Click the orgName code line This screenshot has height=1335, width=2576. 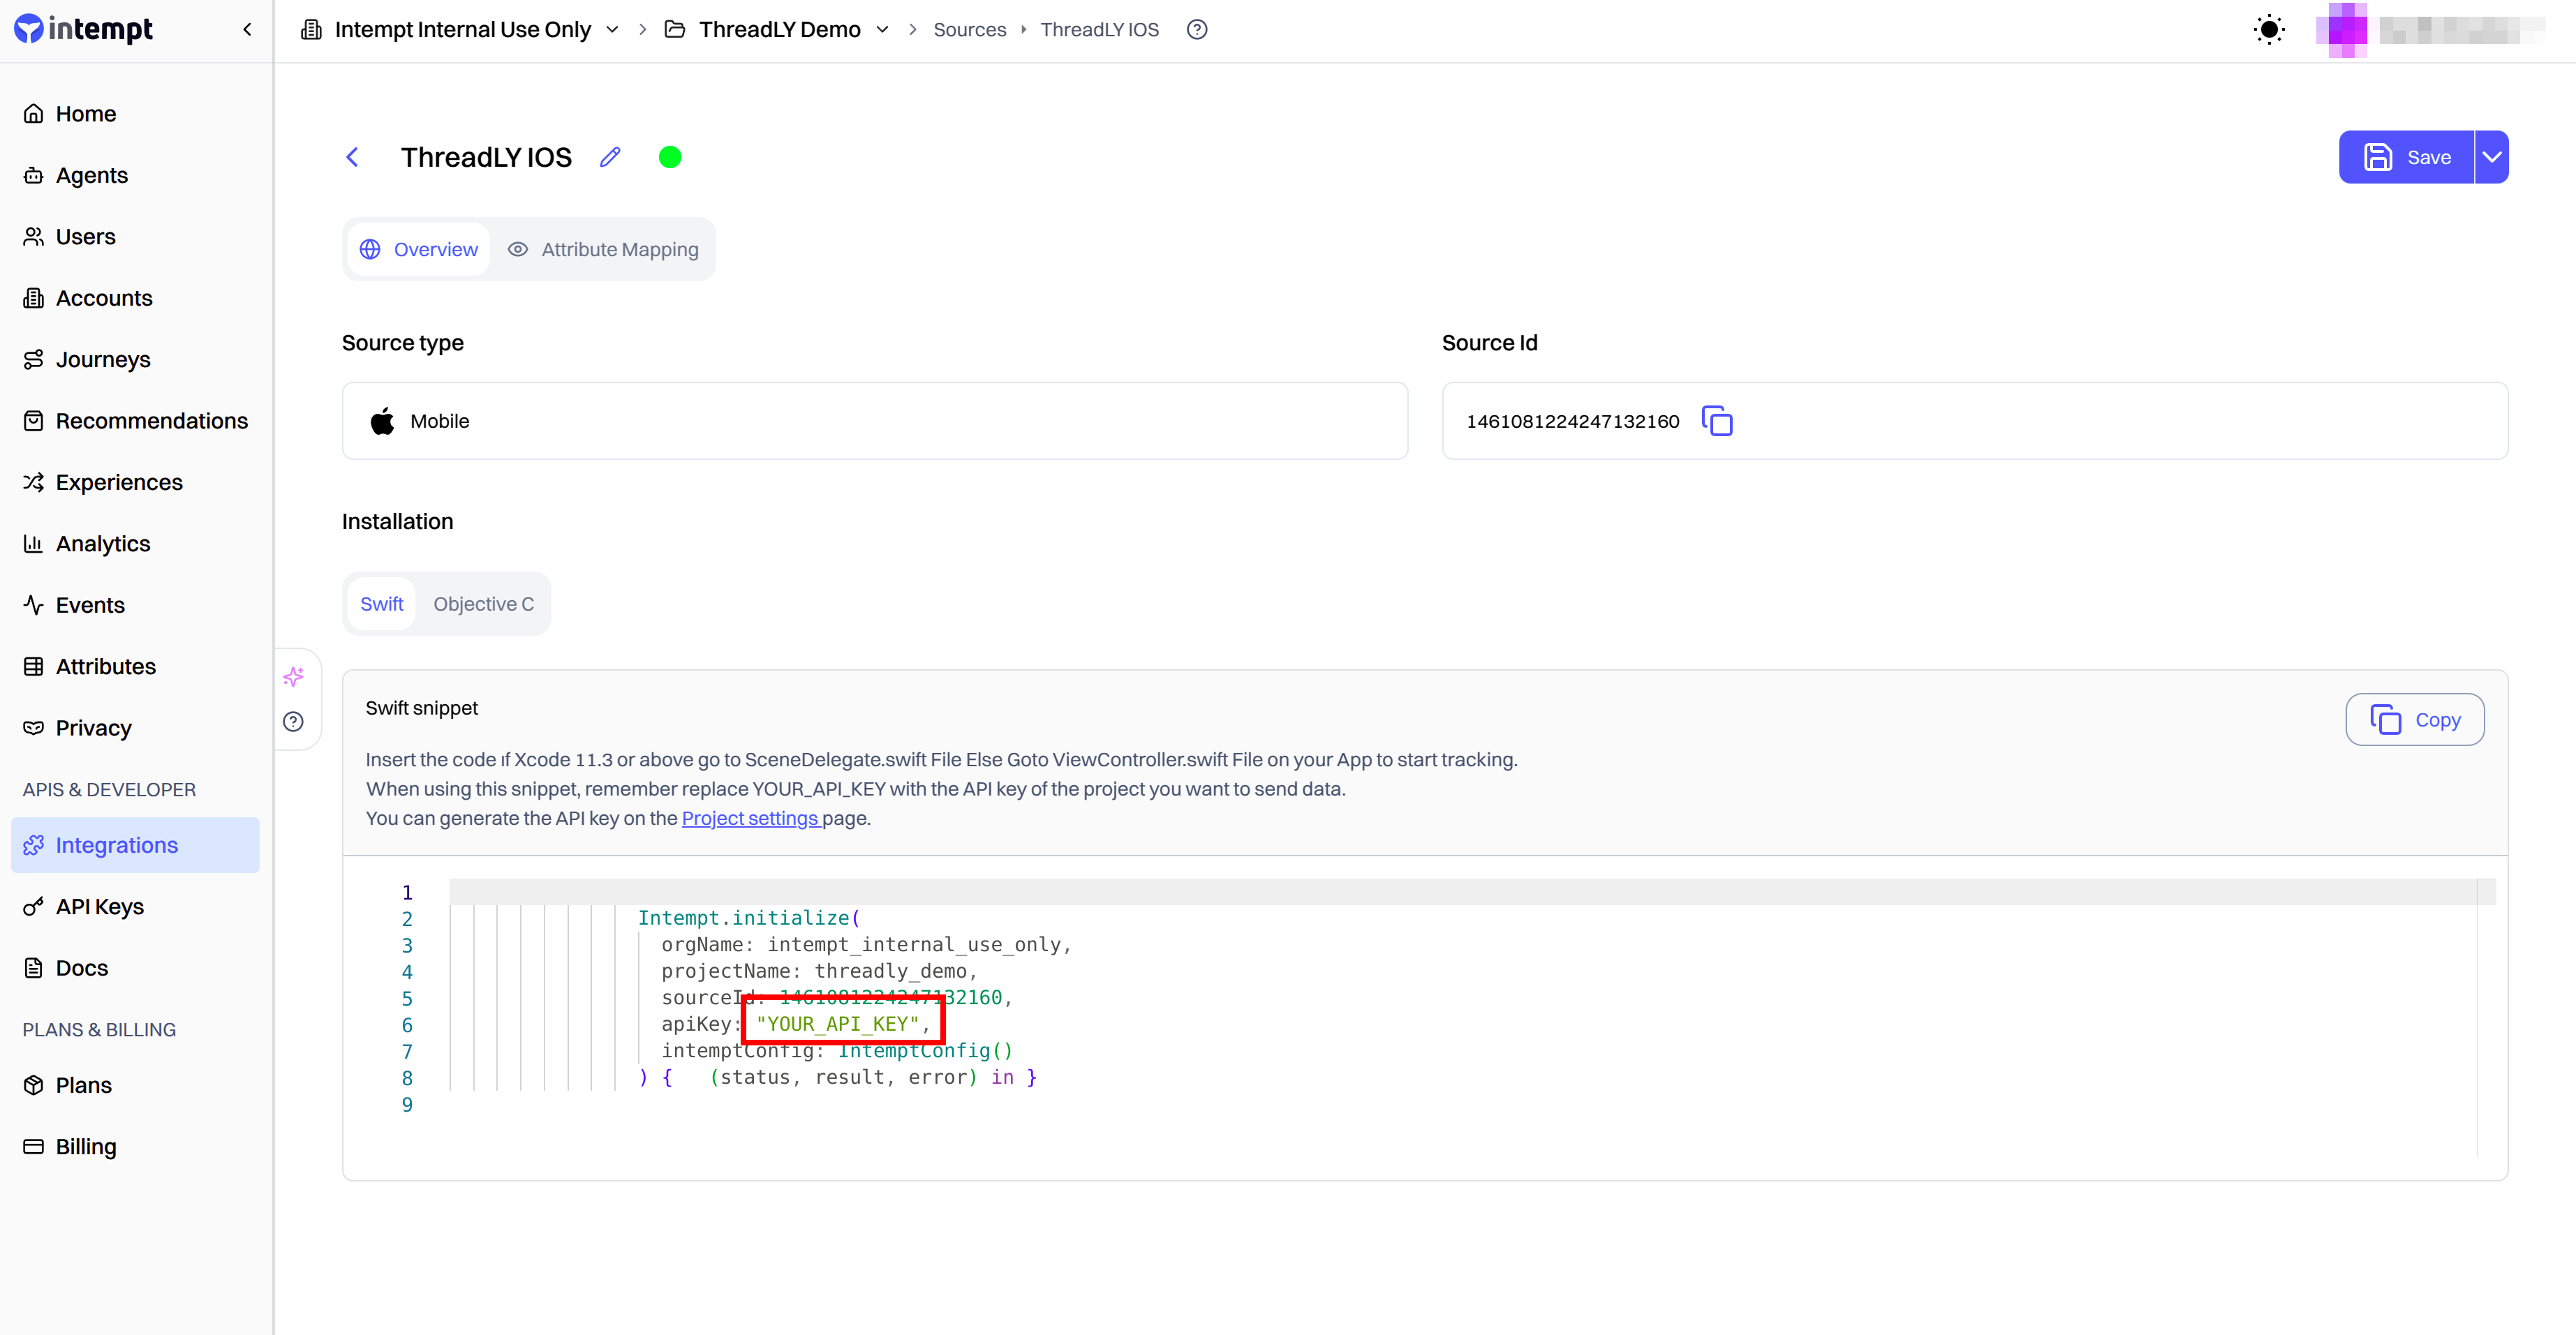coord(866,945)
